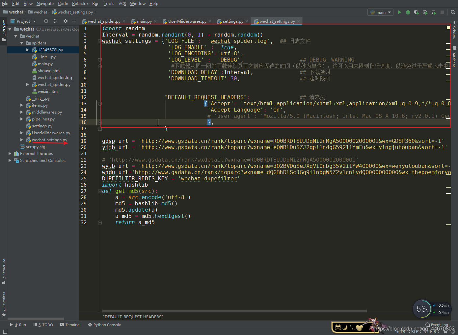Open the Project view dropdown
This screenshot has width=458, height=335.
23,21
